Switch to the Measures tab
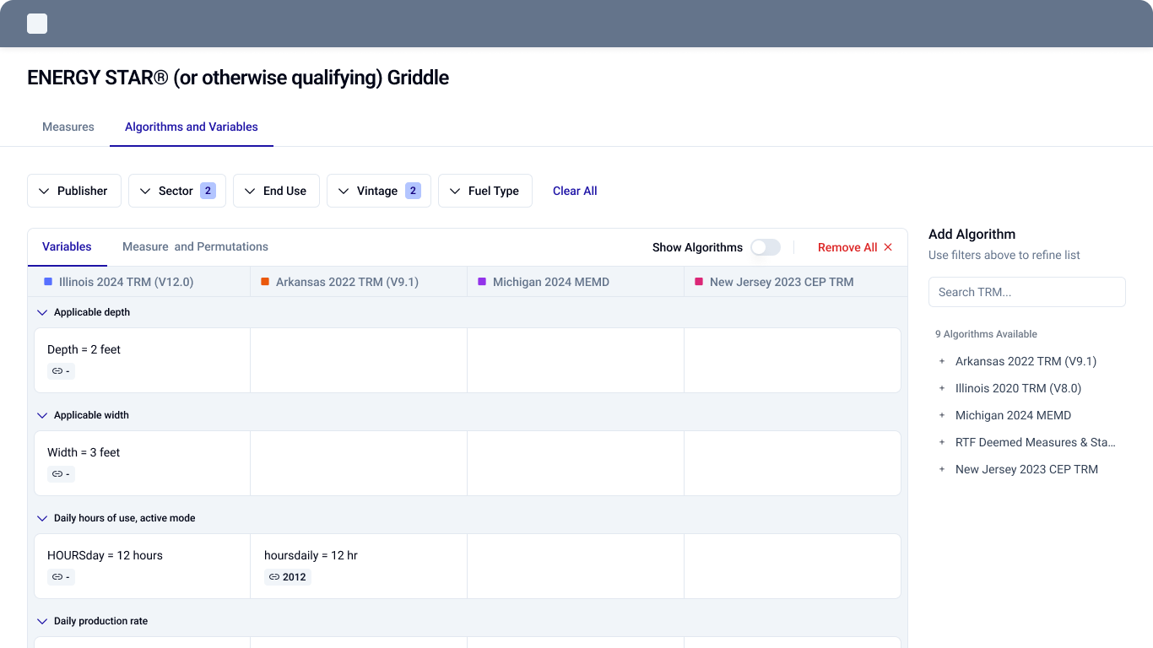This screenshot has width=1153, height=648. point(68,127)
